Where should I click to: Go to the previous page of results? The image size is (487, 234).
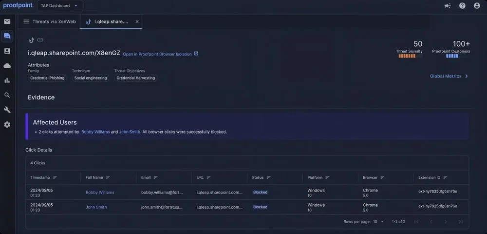[x=431, y=222]
